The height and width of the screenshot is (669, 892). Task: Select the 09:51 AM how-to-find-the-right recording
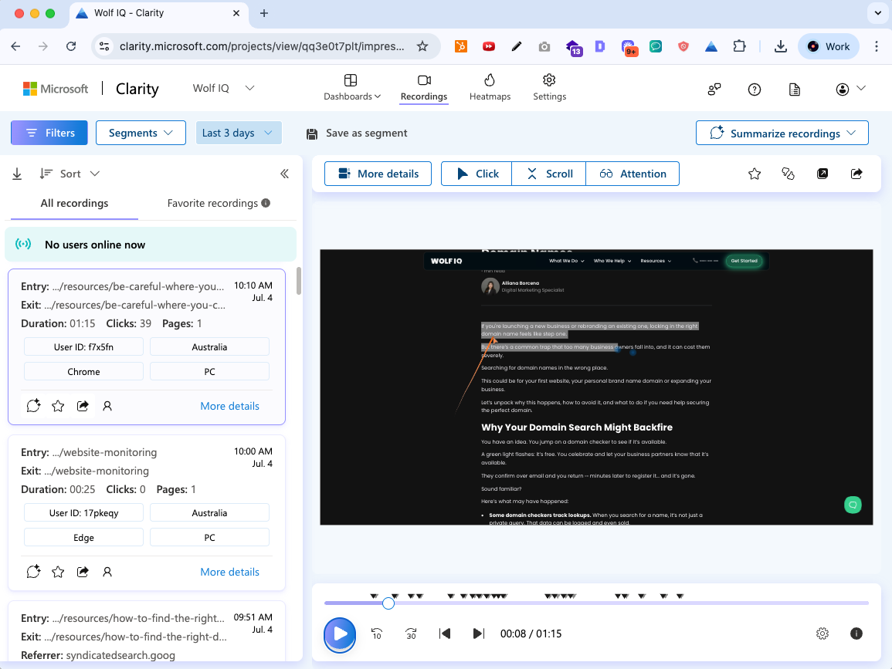(x=147, y=632)
